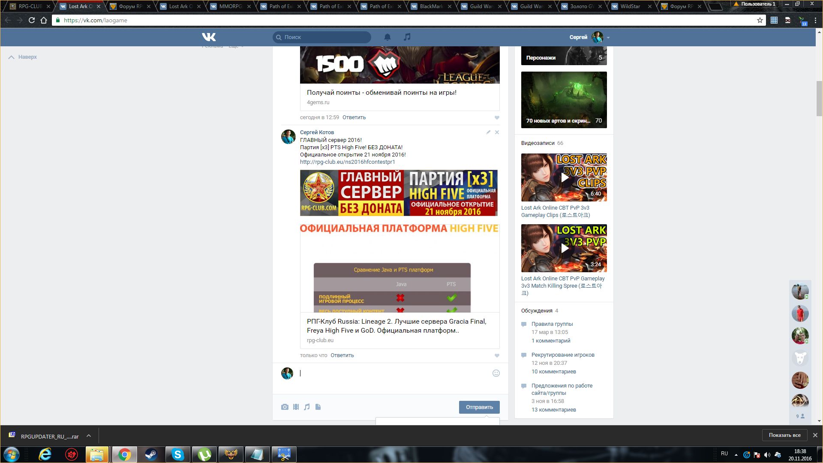This screenshot has height=463, width=823.
Task: Click the VK logo in header
Action: [x=209, y=37]
